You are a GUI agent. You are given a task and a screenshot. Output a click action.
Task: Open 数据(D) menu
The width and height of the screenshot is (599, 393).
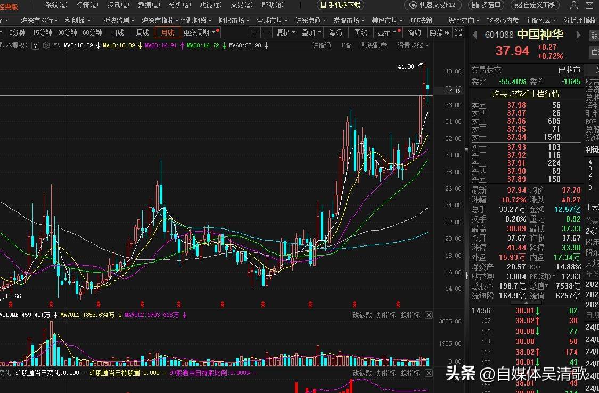pyautogui.click(x=149, y=5)
